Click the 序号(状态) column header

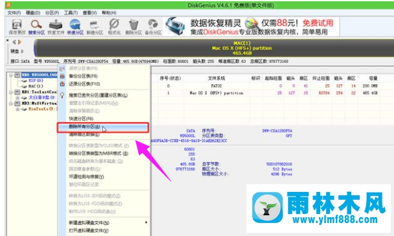coord(170,78)
